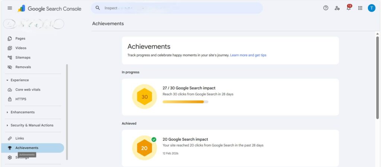Open the Google apps grid
The height and width of the screenshot is (167, 381).
coord(360,8)
